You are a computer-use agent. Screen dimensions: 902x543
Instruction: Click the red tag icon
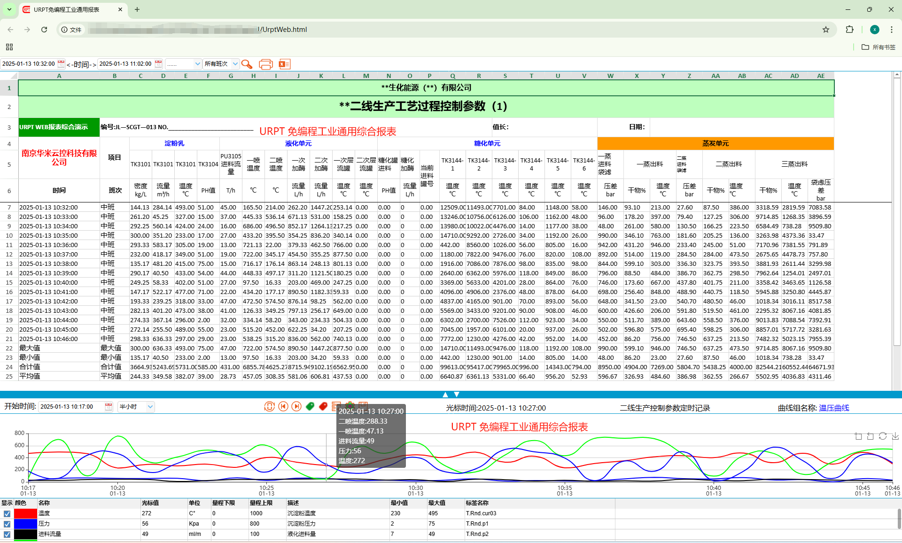323,407
